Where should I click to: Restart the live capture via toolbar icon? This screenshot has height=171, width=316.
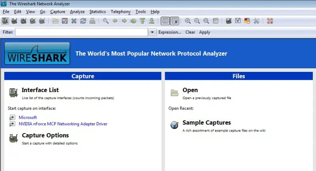(x=42, y=21)
